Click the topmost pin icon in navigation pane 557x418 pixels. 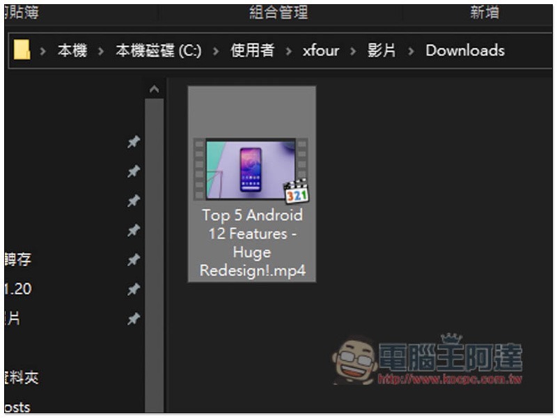pos(134,142)
